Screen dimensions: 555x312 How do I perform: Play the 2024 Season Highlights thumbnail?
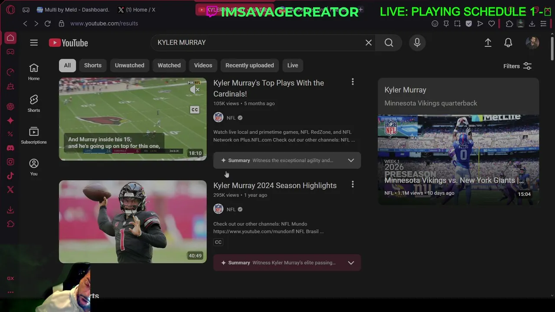[x=133, y=222]
